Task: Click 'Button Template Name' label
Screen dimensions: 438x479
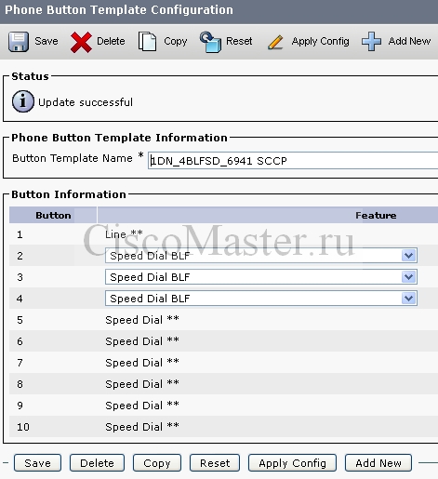Action: coord(73,158)
